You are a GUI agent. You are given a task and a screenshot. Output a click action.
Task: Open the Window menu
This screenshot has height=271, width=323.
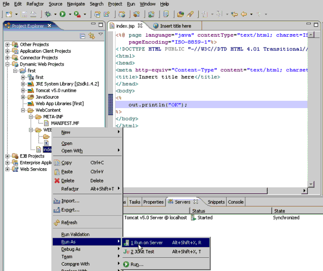click(147, 4)
